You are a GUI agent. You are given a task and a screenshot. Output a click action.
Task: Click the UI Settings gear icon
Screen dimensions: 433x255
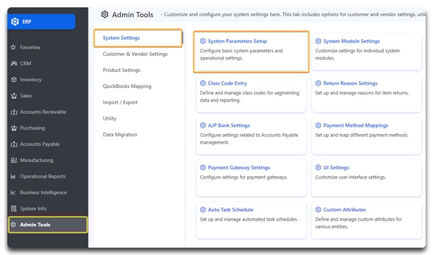click(318, 168)
